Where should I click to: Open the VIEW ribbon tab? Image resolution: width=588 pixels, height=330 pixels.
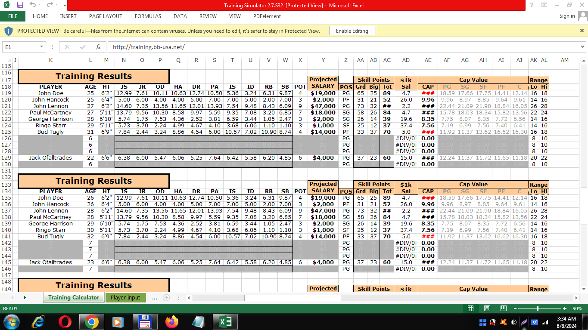click(235, 16)
